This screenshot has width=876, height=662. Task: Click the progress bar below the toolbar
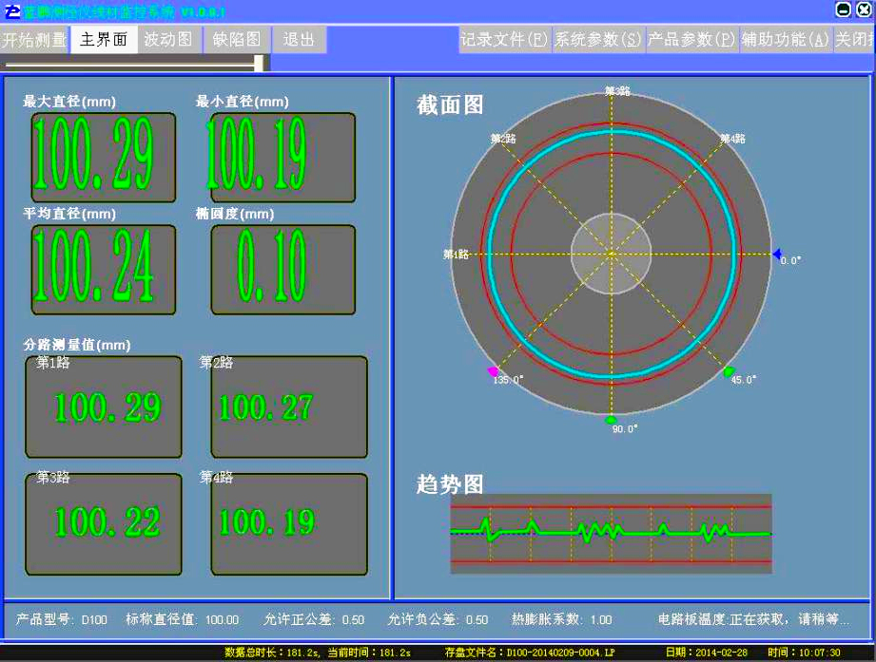[x=131, y=61]
